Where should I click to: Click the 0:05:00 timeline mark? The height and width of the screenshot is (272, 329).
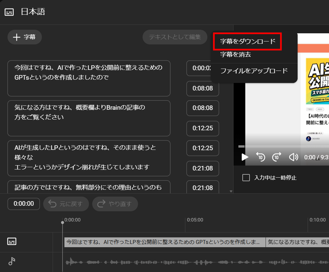195,220
